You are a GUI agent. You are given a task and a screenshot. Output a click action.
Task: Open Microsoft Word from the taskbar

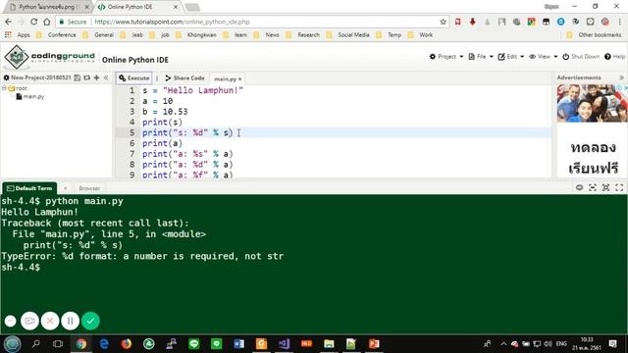(239, 344)
